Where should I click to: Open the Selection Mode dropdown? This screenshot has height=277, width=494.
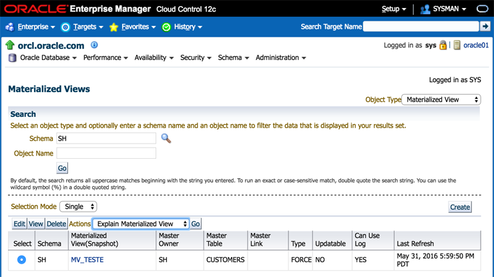click(x=78, y=207)
